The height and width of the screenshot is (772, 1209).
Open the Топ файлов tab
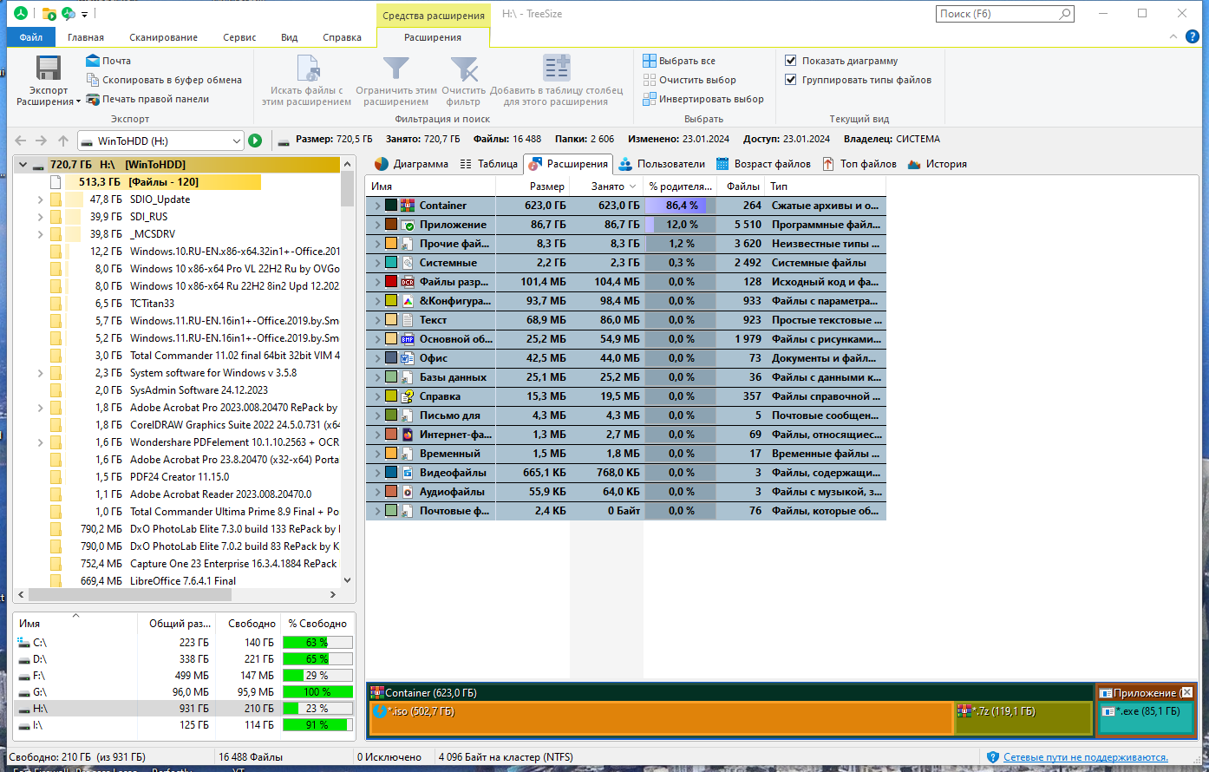(x=859, y=164)
